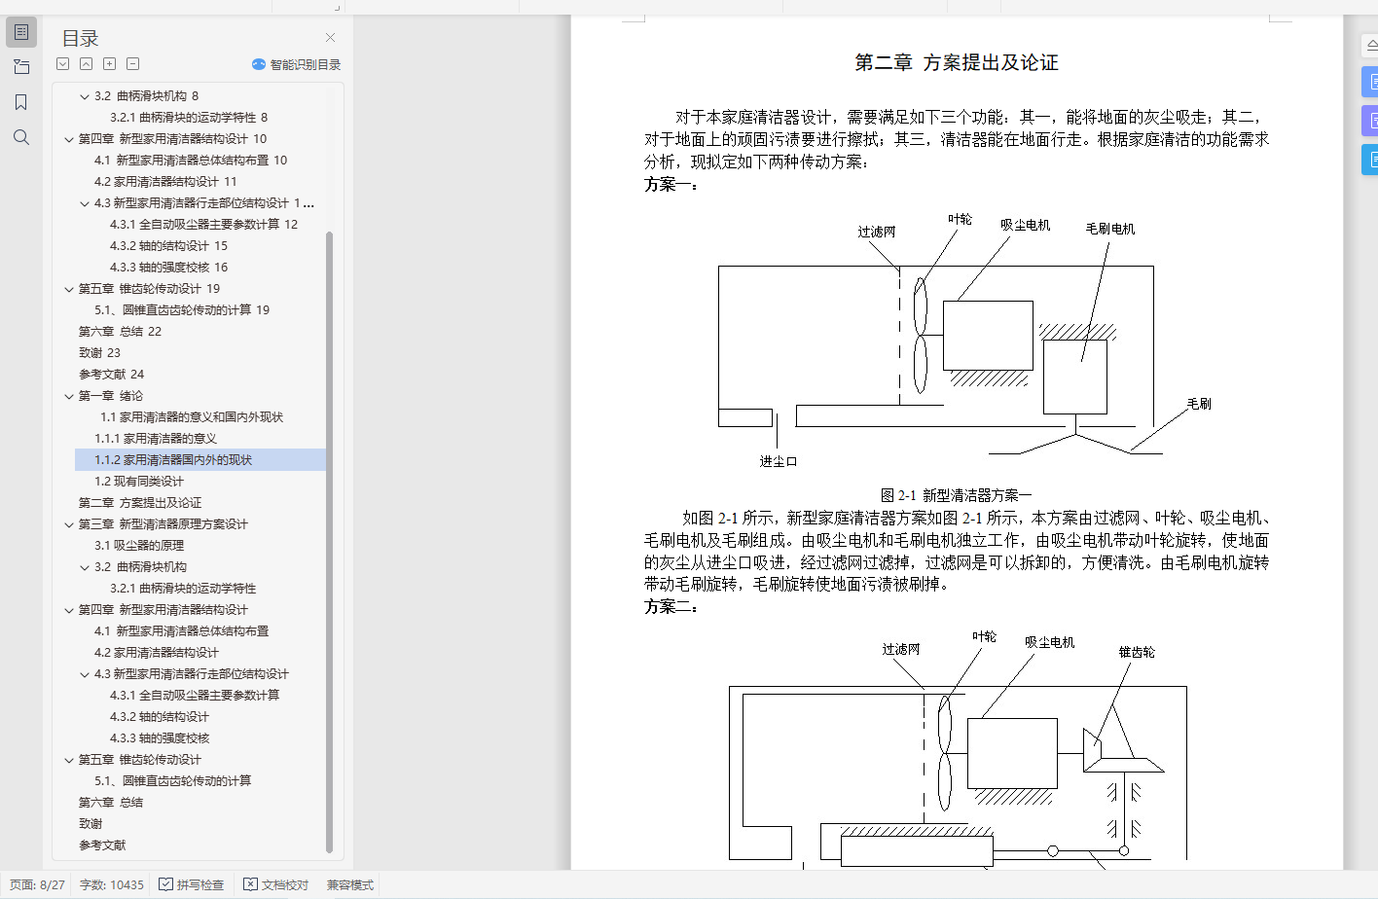This screenshot has height=899, width=1378.
Task: Click the upward eject arrow at right edge
Action: pos(1371,46)
